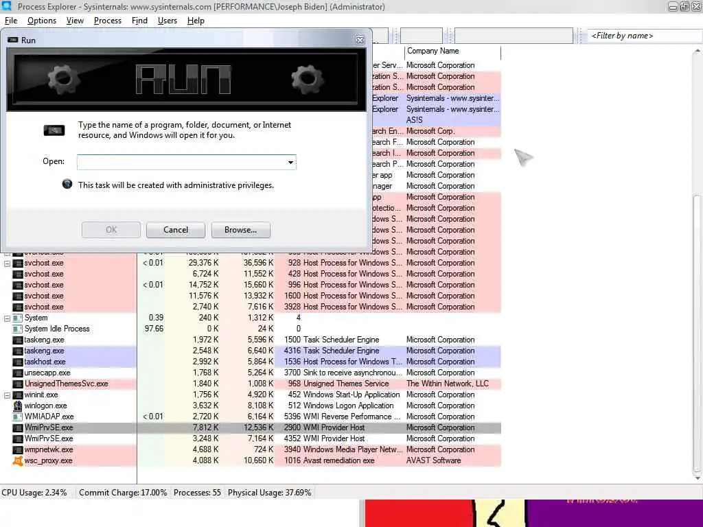Click 'Windows Logon Application' description

pyautogui.click(x=348, y=406)
